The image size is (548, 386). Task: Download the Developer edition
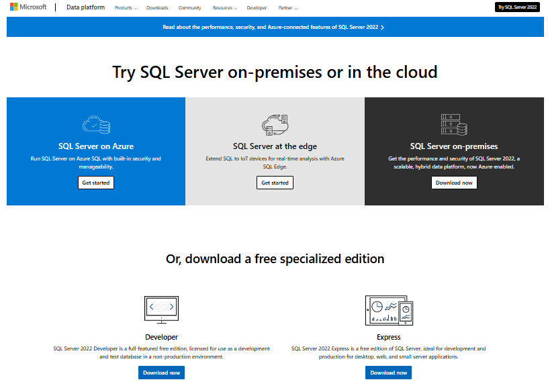[161, 373]
